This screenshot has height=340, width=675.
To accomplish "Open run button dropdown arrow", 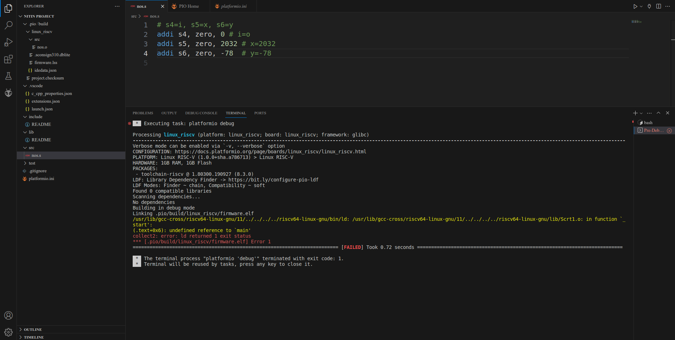I will tap(641, 6).
